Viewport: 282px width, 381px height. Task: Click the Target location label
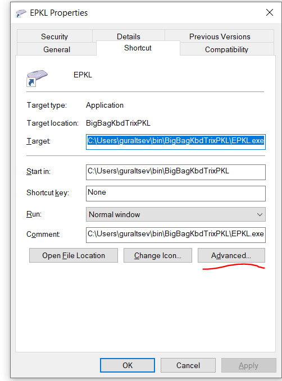(x=53, y=123)
